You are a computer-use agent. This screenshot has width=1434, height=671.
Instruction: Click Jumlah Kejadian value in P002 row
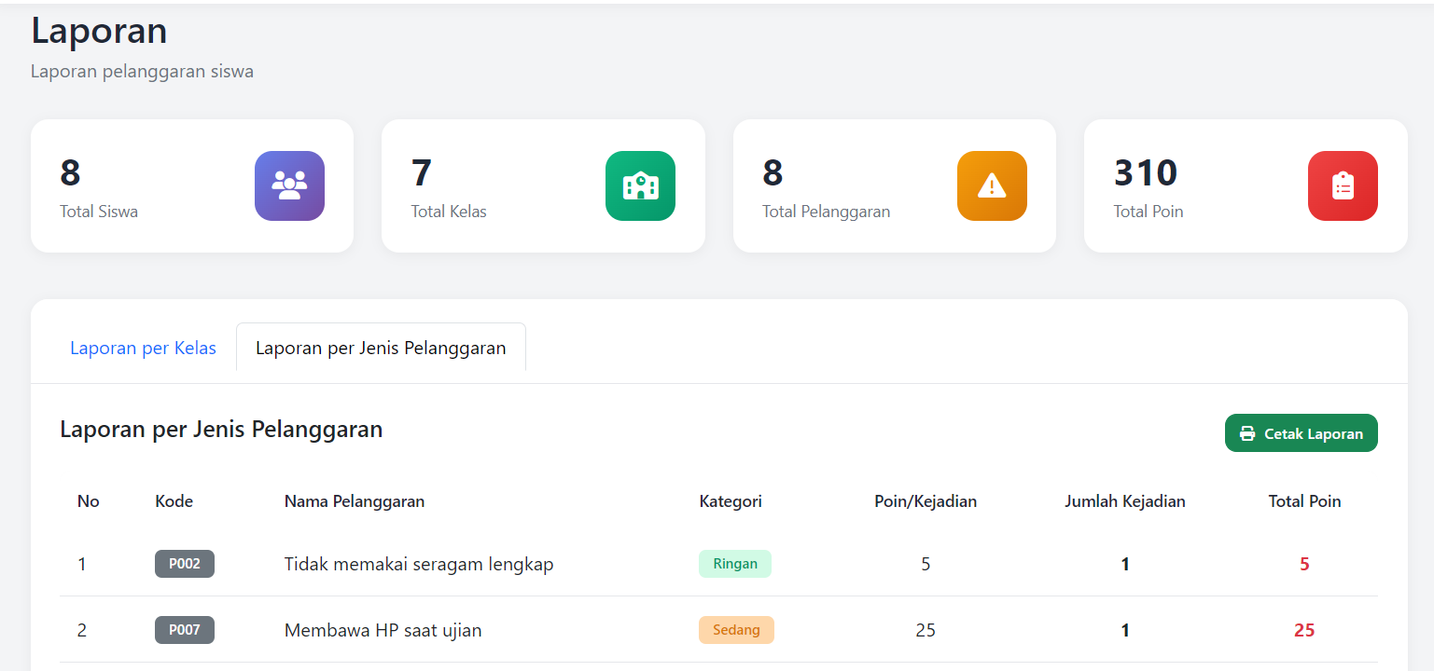(x=1125, y=564)
